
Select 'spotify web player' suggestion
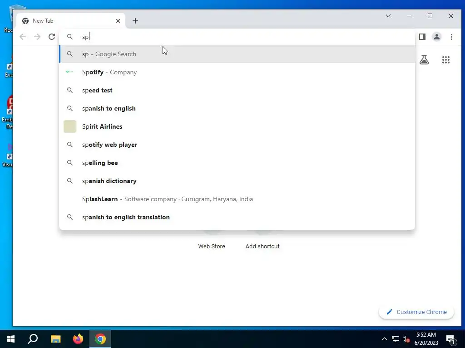[237, 145]
